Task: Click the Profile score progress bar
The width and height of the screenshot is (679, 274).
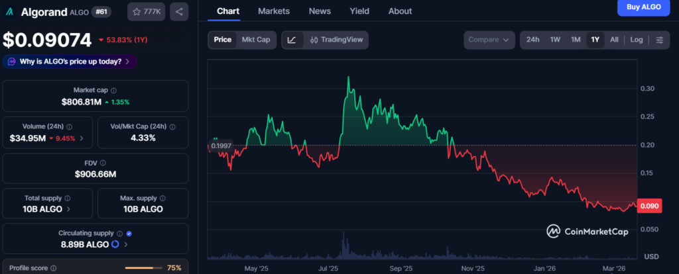Action: click(x=143, y=268)
